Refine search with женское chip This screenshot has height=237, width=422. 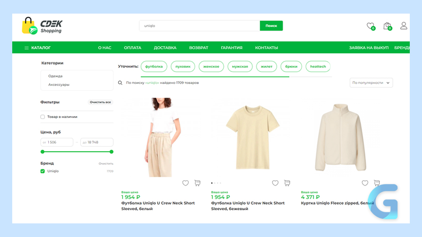(211, 67)
